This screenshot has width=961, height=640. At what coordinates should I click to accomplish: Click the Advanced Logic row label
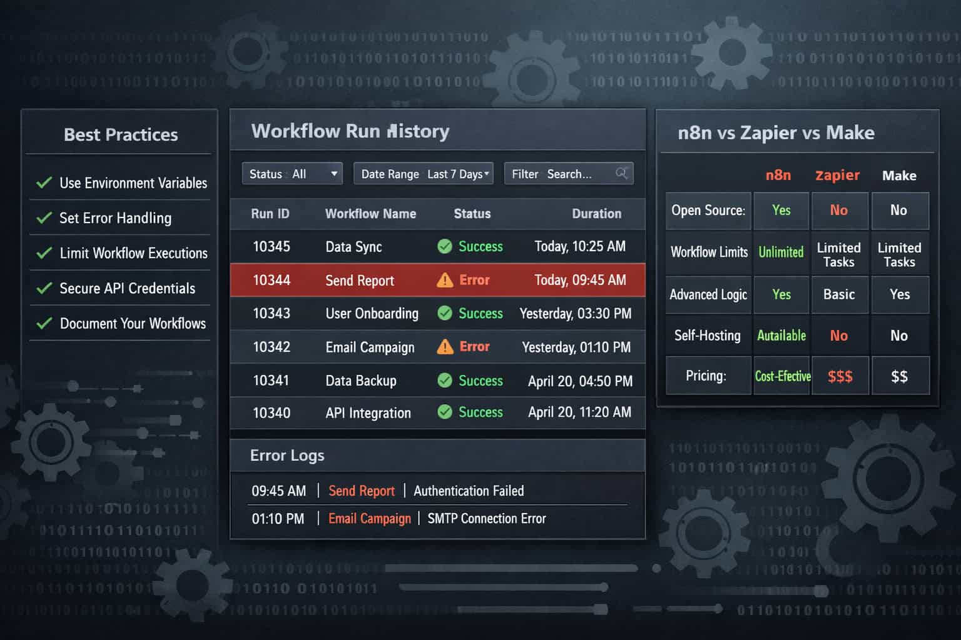[708, 294]
